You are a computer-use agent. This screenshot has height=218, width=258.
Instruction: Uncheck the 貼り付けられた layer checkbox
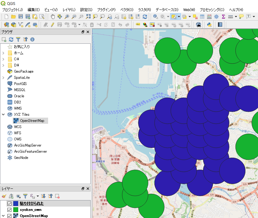pos(9,204)
